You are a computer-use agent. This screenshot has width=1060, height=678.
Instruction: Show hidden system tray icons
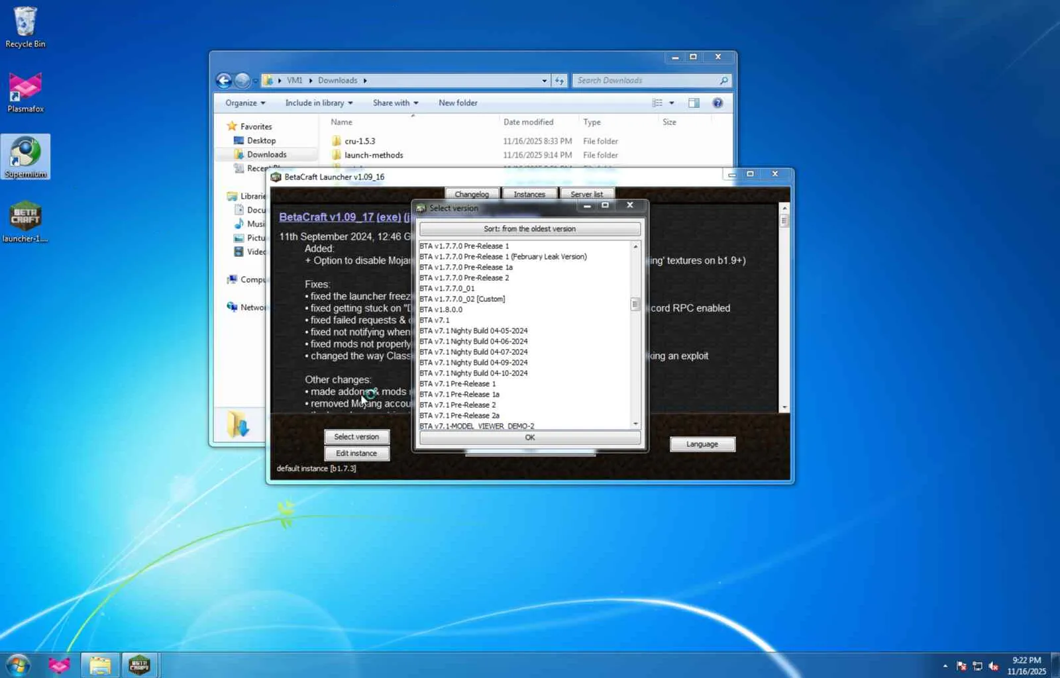pos(945,666)
